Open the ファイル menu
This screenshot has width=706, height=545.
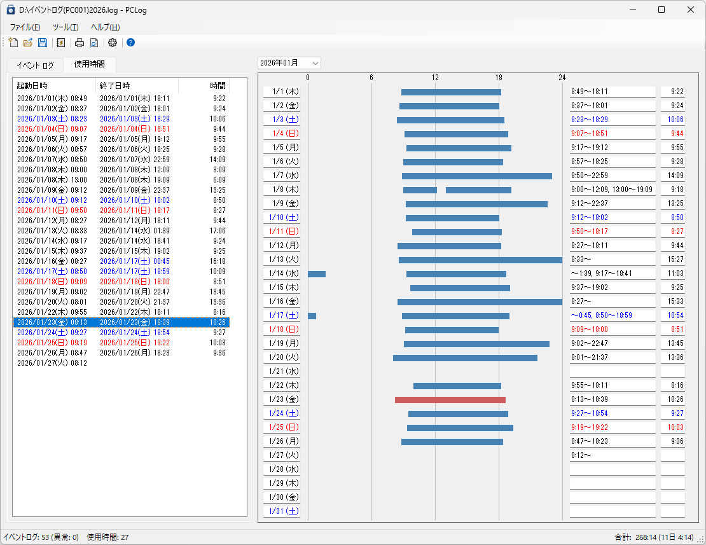[x=25, y=27]
